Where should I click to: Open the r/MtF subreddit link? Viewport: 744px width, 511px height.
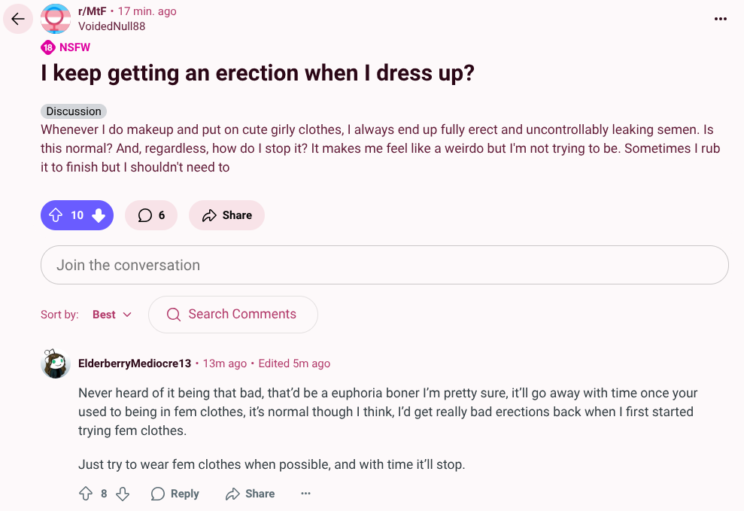(93, 12)
